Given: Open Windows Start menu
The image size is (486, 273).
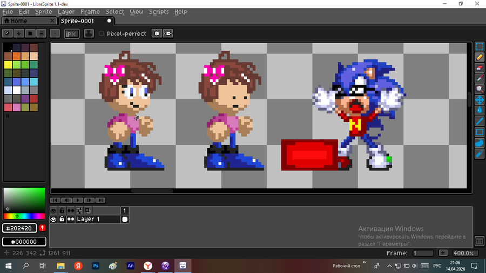Looking at the screenshot, I should point(8,265).
